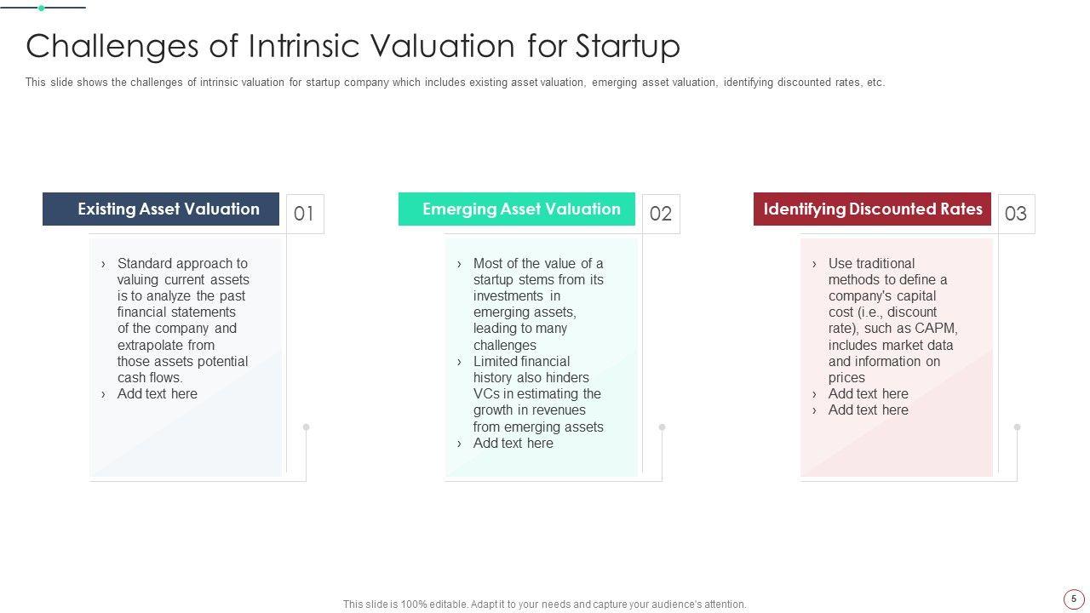
Task: Click the 01 number box
Action: pyautogui.click(x=304, y=214)
